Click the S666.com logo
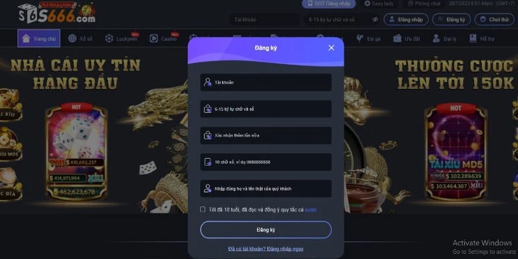Viewport: 518px width, 259px height. 57,13
